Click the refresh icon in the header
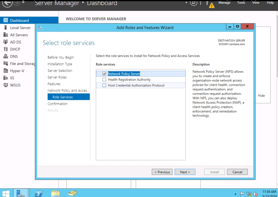 (x=193, y=3)
